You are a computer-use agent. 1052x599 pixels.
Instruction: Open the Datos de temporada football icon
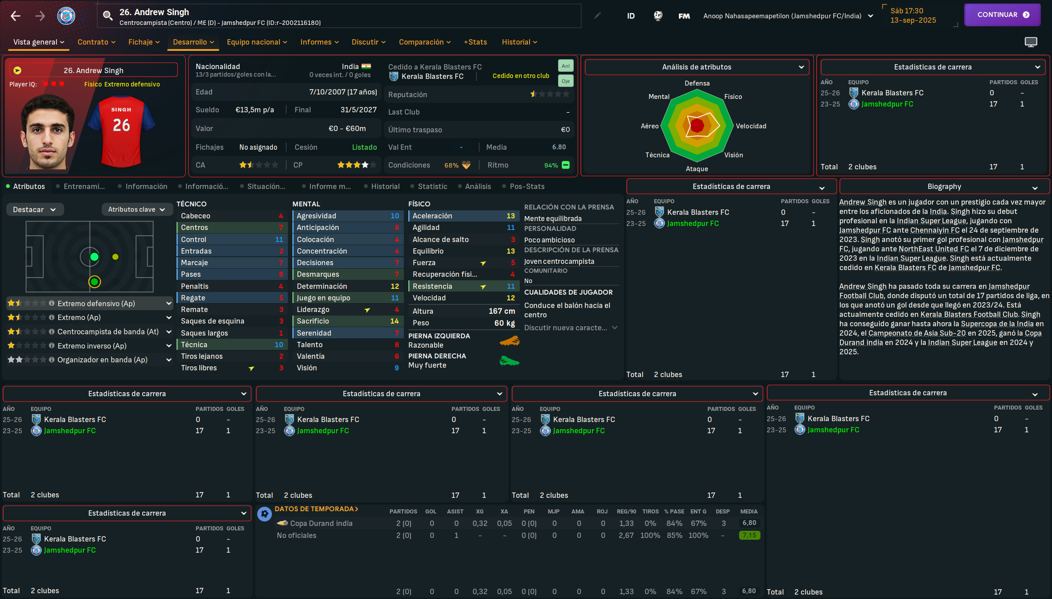[x=264, y=514]
